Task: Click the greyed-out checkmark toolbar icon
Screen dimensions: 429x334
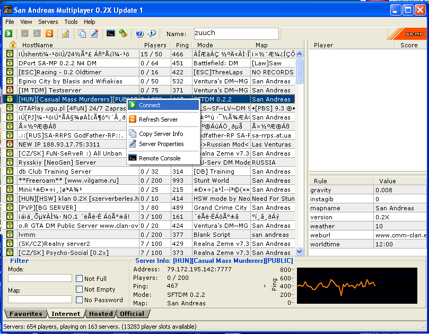Action: [x=25, y=33]
